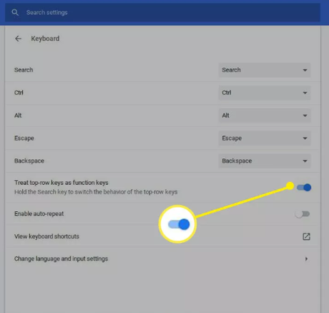Click the Alt row label
Screen dimensions: 329x313
(18, 115)
